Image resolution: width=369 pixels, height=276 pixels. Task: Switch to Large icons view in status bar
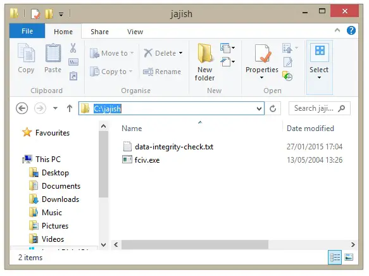tap(349, 257)
